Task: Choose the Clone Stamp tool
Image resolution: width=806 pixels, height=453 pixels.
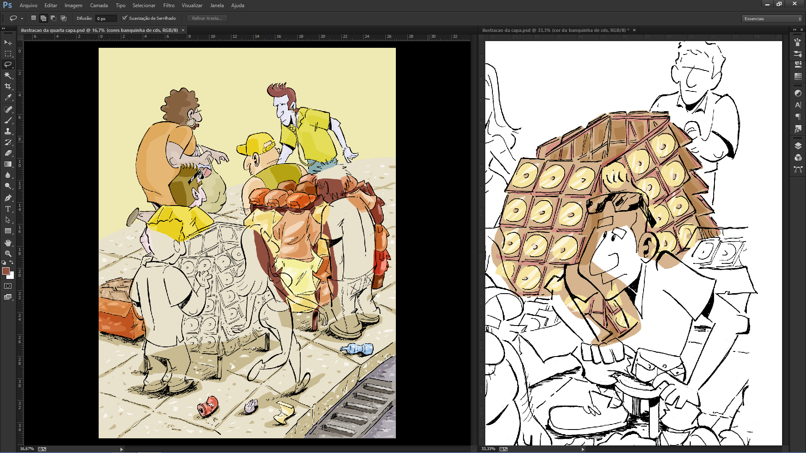Action: 8,131
